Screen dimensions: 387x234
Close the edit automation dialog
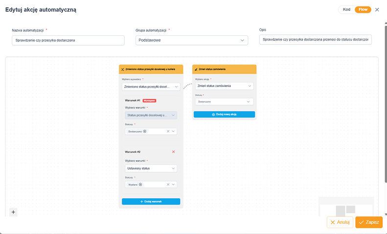coord(377,10)
